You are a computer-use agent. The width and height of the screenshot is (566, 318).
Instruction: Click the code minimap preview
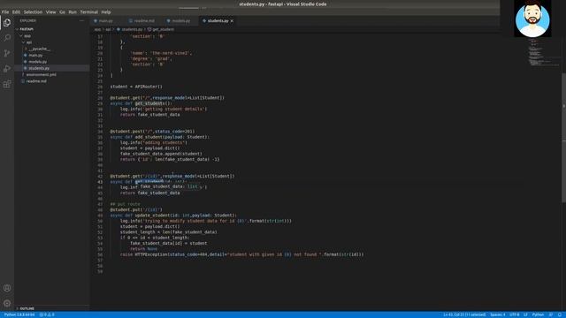544,54
